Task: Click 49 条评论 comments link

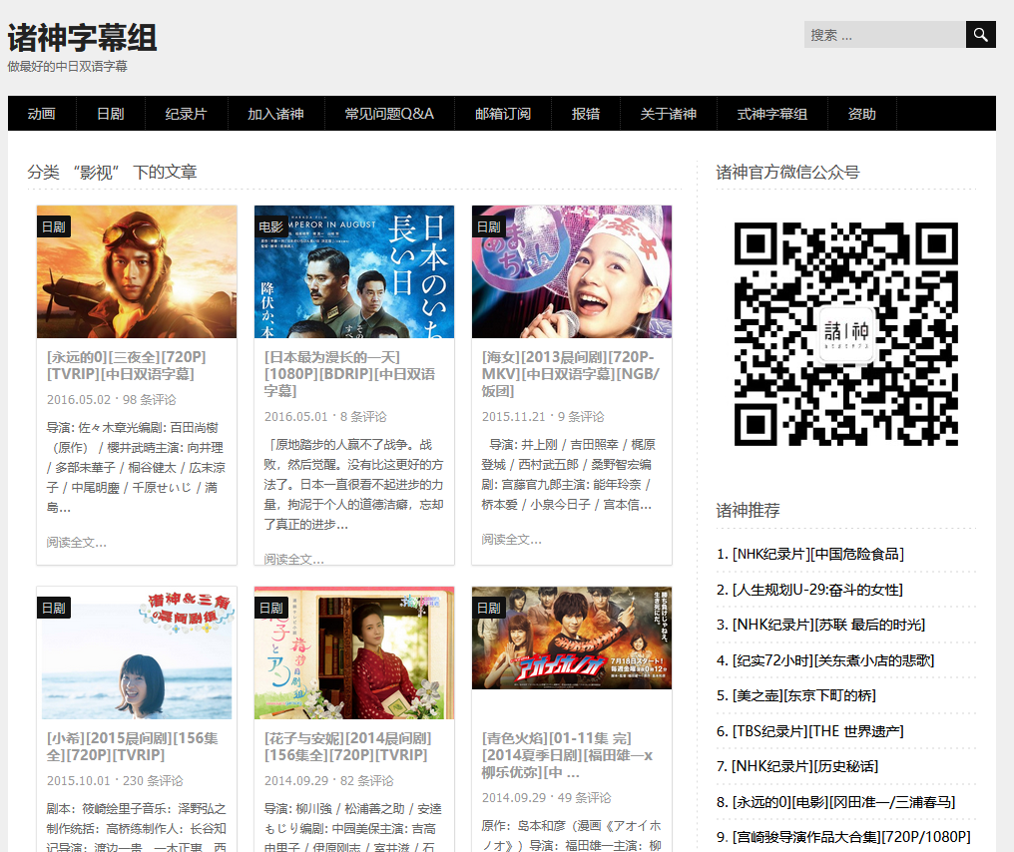Action: pos(585,798)
